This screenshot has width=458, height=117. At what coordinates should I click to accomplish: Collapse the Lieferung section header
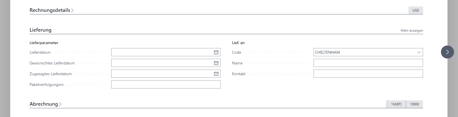click(x=40, y=30)
